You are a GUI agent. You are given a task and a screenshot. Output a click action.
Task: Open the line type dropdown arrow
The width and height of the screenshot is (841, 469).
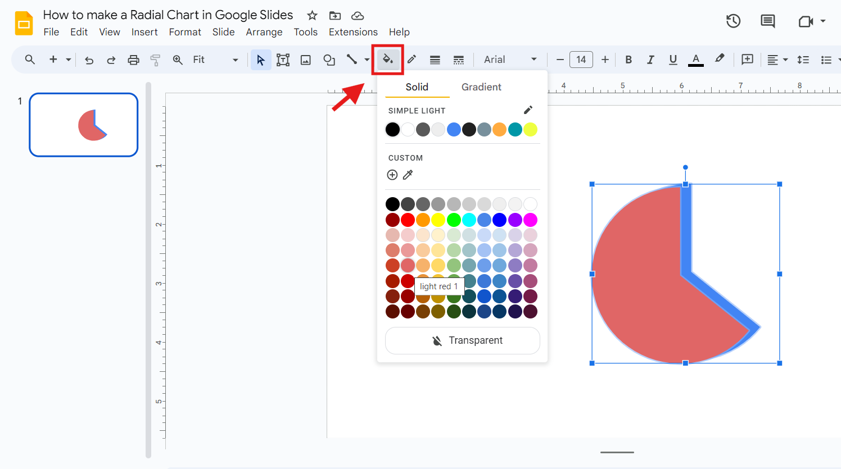tap(367, 60)
